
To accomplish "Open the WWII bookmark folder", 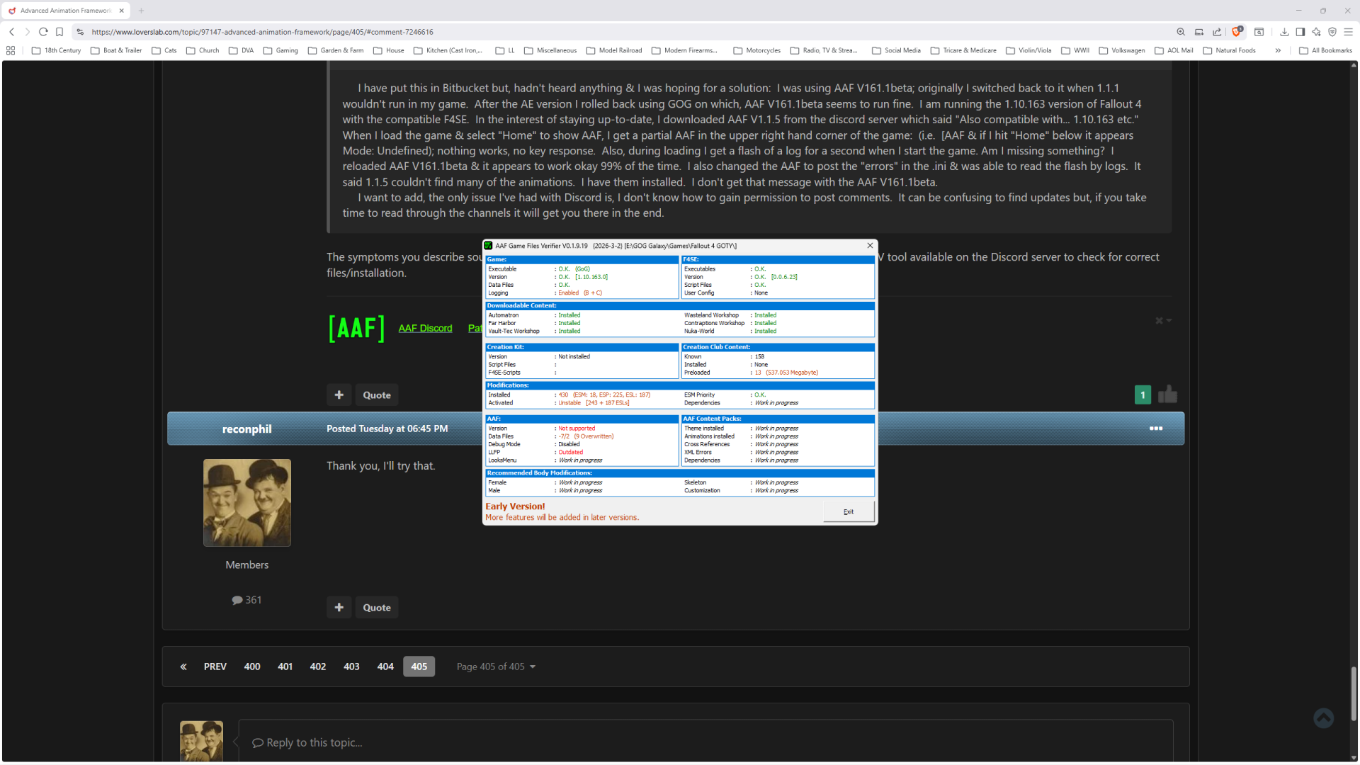I will click(x=1075, y=50).
